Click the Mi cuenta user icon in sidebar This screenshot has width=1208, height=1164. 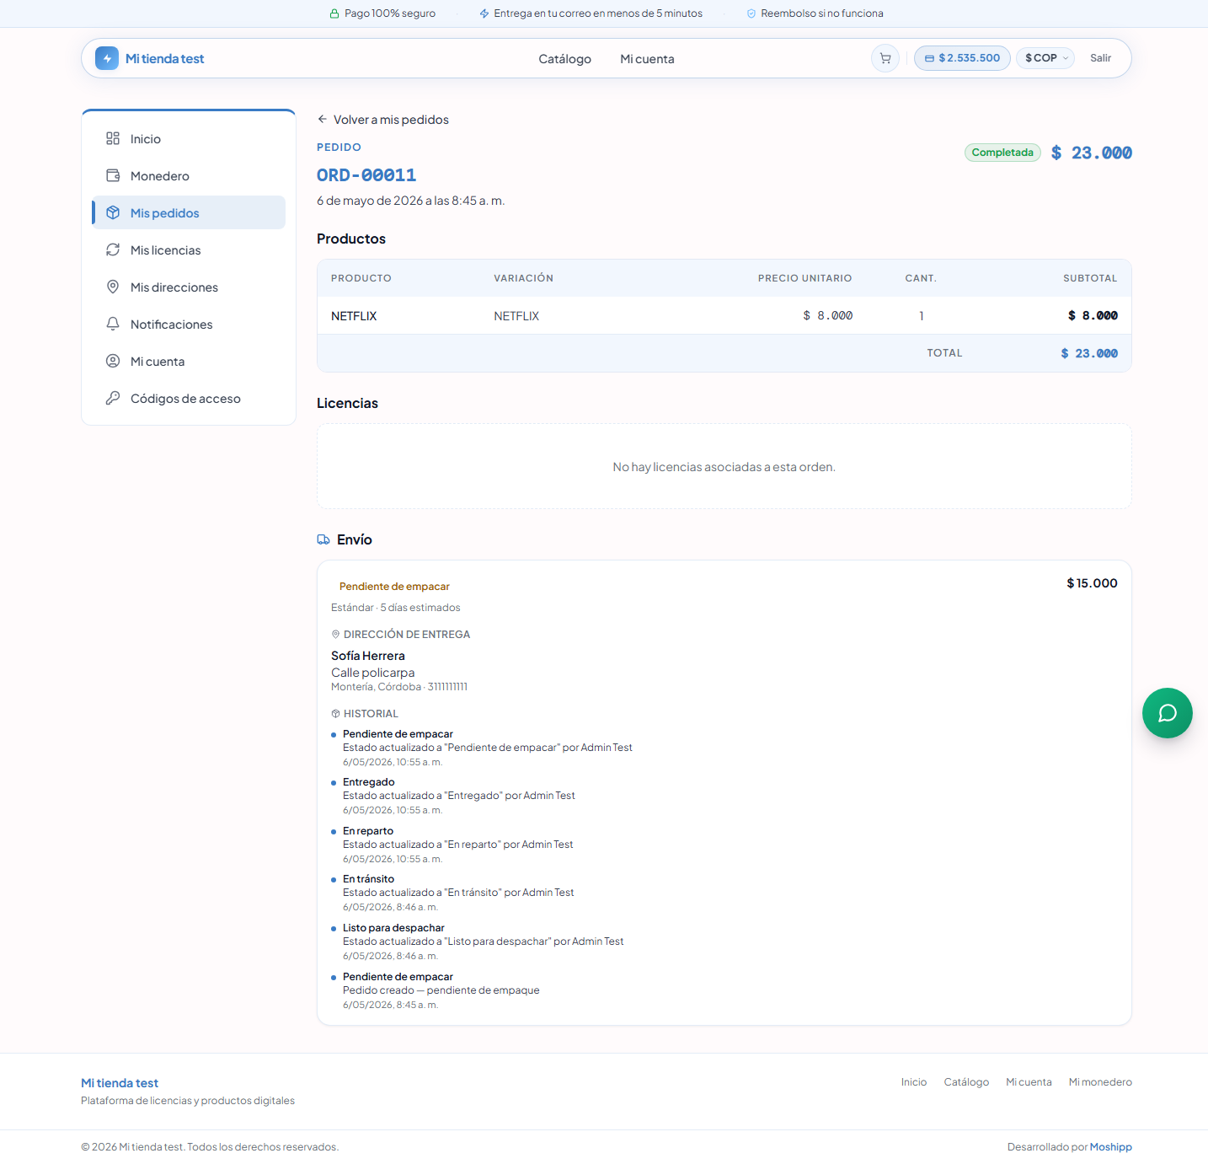pos(113,361)
